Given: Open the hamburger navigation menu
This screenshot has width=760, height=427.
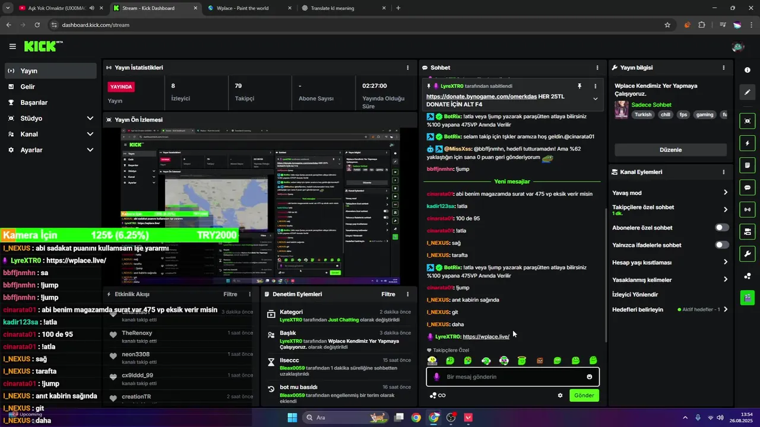Looking at the screenshot, I should tap(12, 46).
